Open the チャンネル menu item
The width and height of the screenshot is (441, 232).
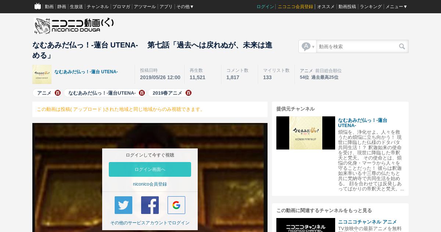click(98, 7)
